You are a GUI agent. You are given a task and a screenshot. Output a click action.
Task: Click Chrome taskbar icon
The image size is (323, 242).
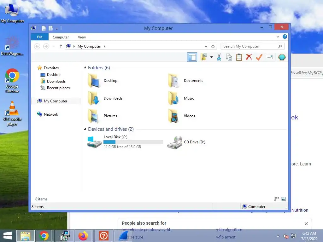click(x=44, y=236)
